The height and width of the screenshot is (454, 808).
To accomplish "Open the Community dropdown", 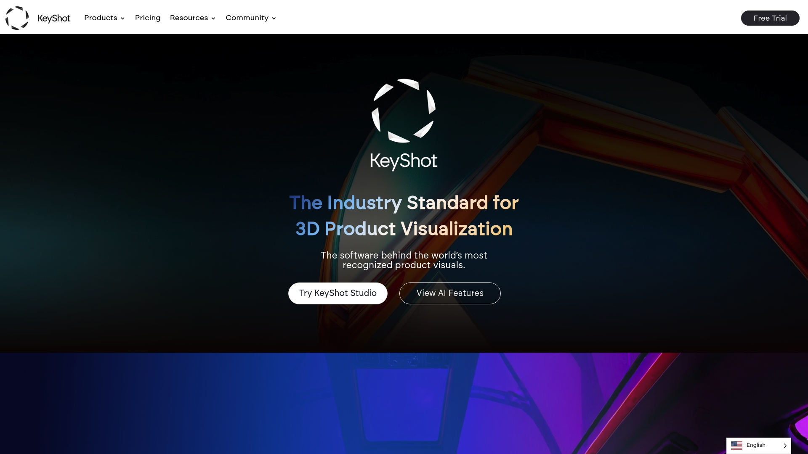I will tap(251, 18).
